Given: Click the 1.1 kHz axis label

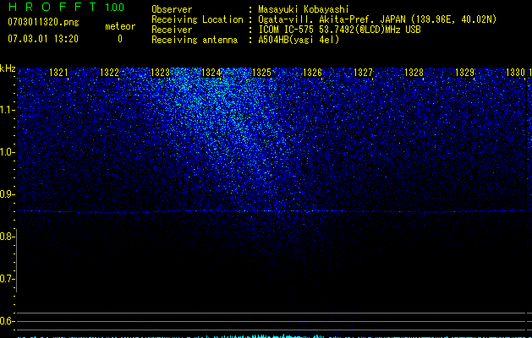Looking at the screenshot, I should (x=7, y=110).
